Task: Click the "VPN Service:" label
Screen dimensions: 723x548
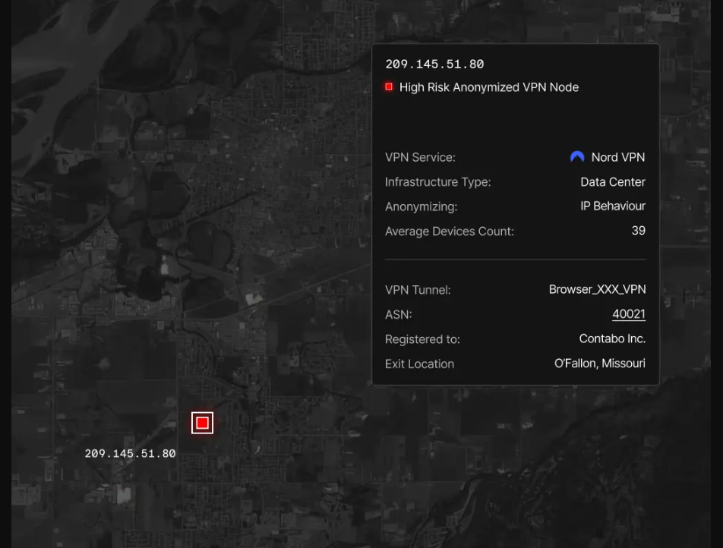Action: pos(420,157)
